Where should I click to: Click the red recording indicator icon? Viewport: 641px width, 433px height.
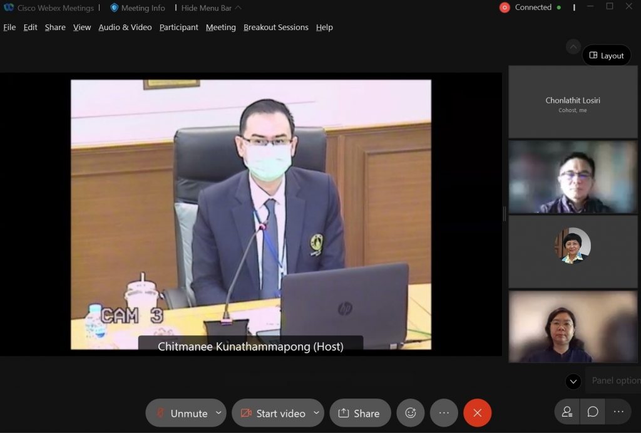click(x=505, y=8)
